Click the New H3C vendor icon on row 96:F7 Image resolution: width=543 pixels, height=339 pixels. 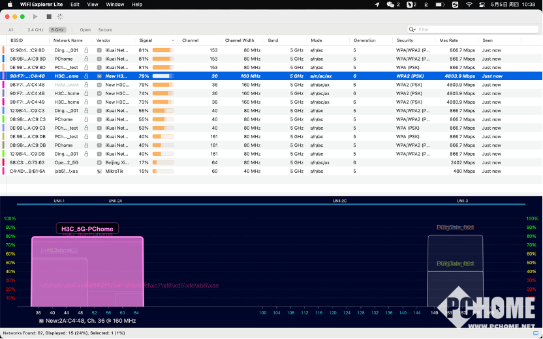click(99, 85)
